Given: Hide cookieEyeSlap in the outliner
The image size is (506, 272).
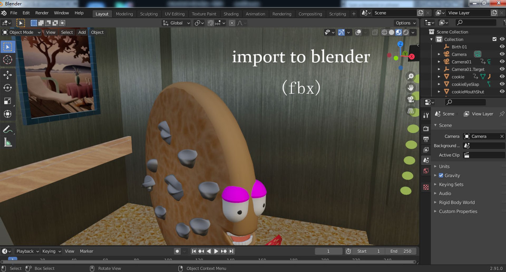Looking at the screenshot, I should click(x=502, y=84).
